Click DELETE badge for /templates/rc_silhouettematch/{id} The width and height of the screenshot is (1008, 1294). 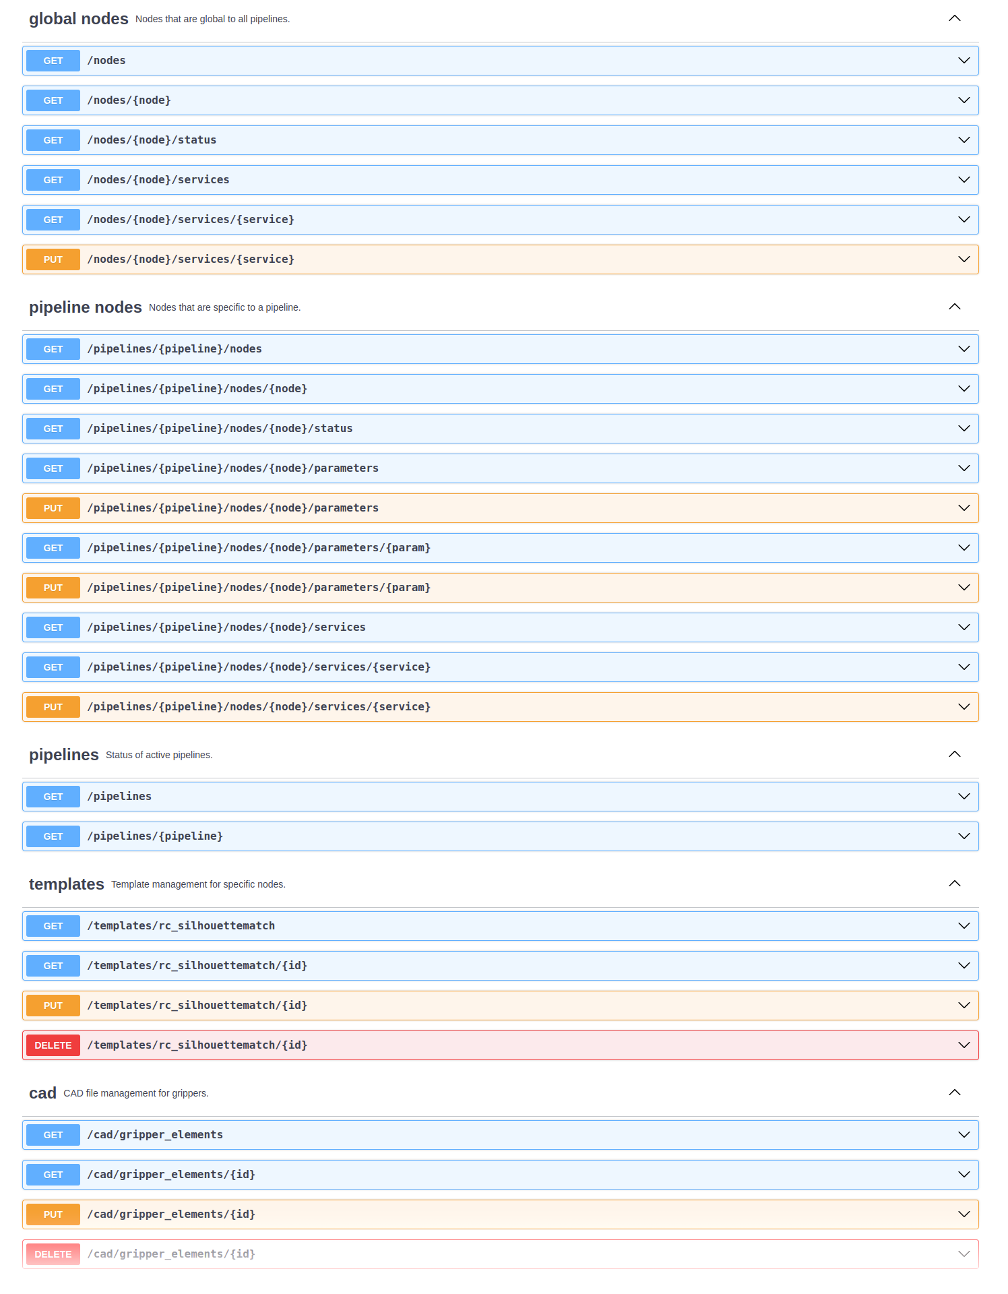(53, 1045)
